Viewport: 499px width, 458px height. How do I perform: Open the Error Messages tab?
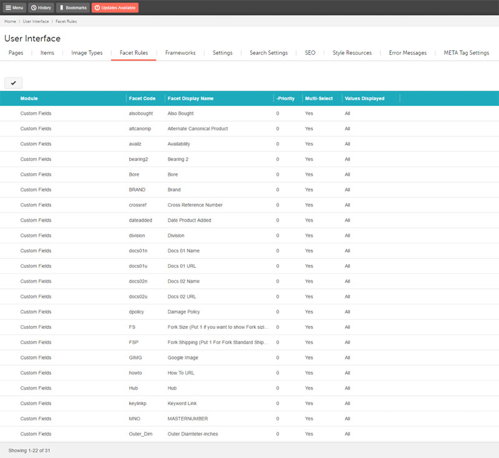408,53
